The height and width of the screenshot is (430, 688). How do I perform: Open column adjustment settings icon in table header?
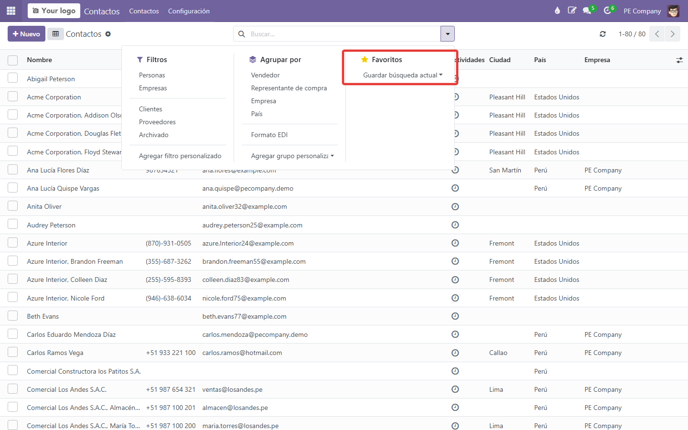pyautogui.click(x=679, y=60)
